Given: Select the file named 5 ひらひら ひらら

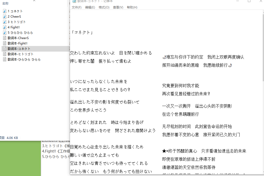Looking at the screenshot, I should coord(20,32).
